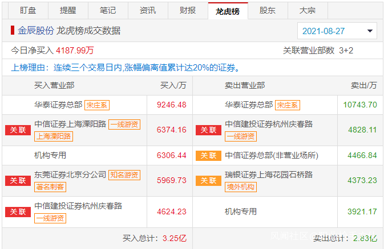Viewport: 384px width, 249px height.
Task: Click orange 关联 badge beside 瑞银证券上海花园石桥路
Action: 208,181
